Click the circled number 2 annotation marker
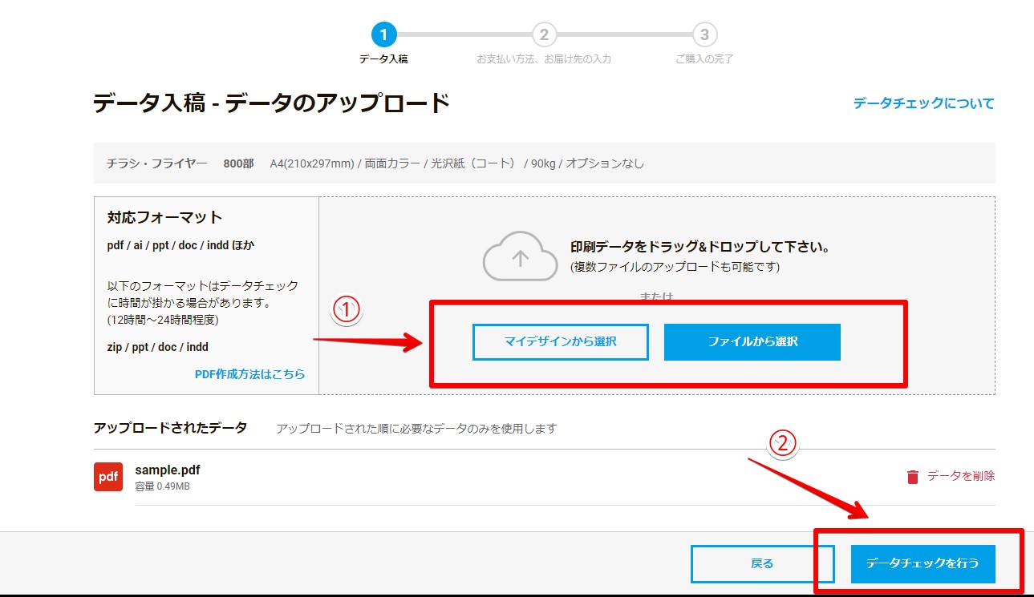 pos(783,443)
